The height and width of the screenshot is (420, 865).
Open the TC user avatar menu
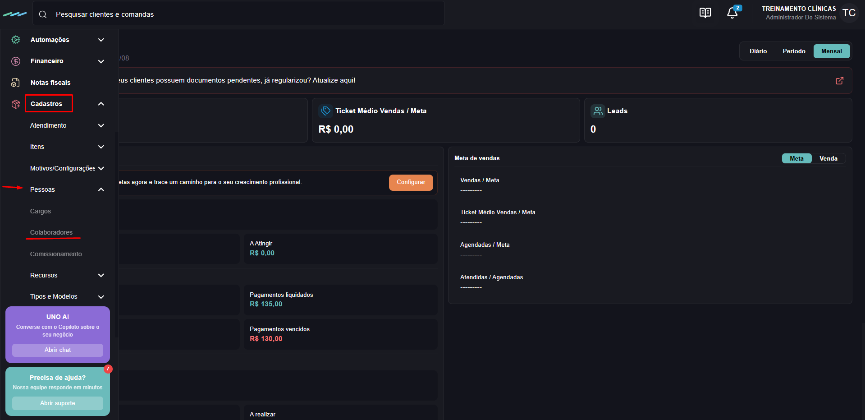pos(849,13)
